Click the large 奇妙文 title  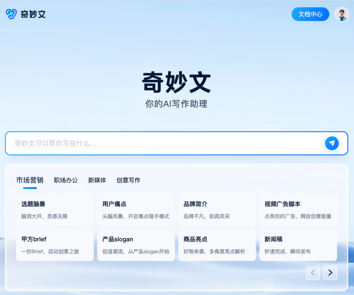coord(176,82)
